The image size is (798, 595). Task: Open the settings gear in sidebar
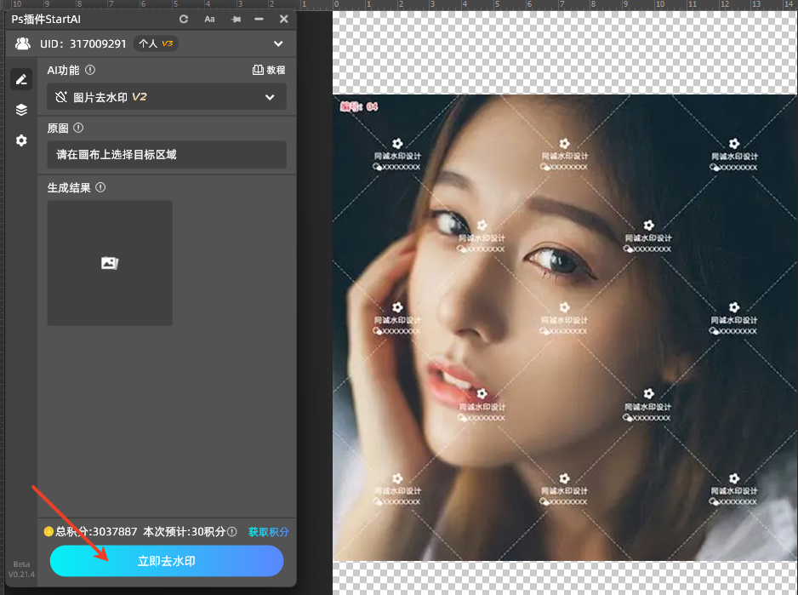point(21,140)
